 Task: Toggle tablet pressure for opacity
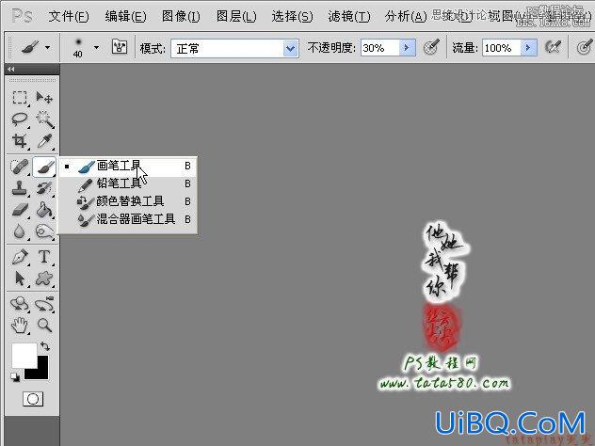pyautogui.click(x=431, y=47)
